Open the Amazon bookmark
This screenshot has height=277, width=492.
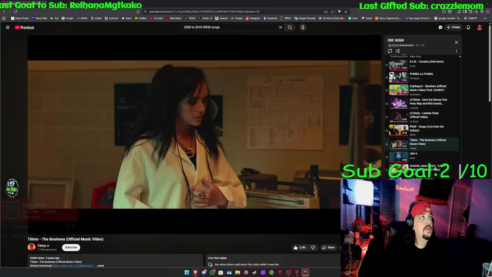point(221,18)
